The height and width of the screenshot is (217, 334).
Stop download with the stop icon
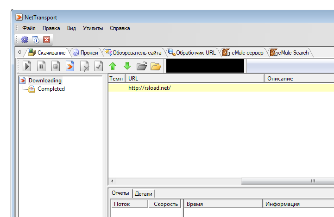56,66
